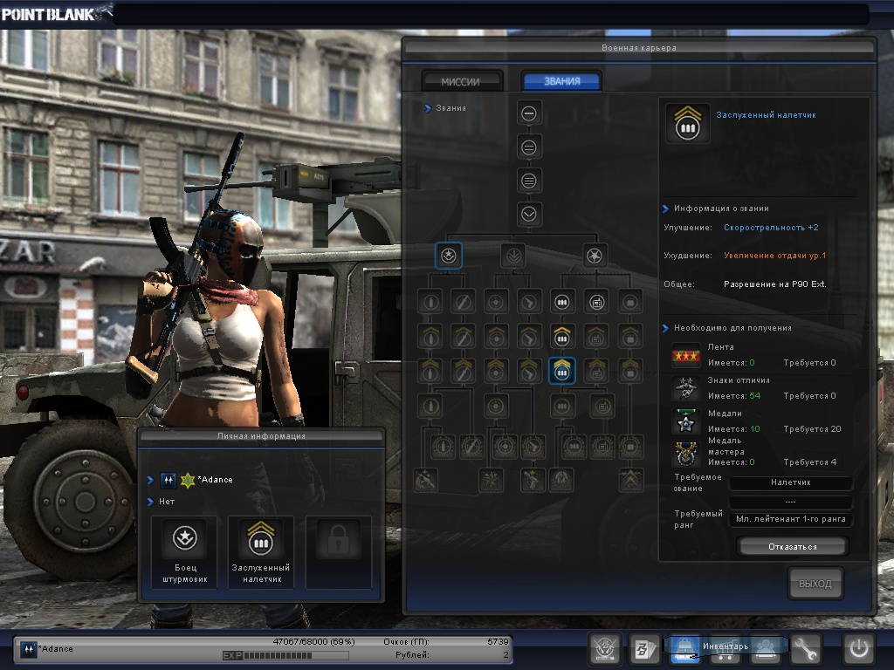The height and width of the screenshot is (670, 894).
Task: Select the single-line circle rank at tree top
Action: point(529,113)
